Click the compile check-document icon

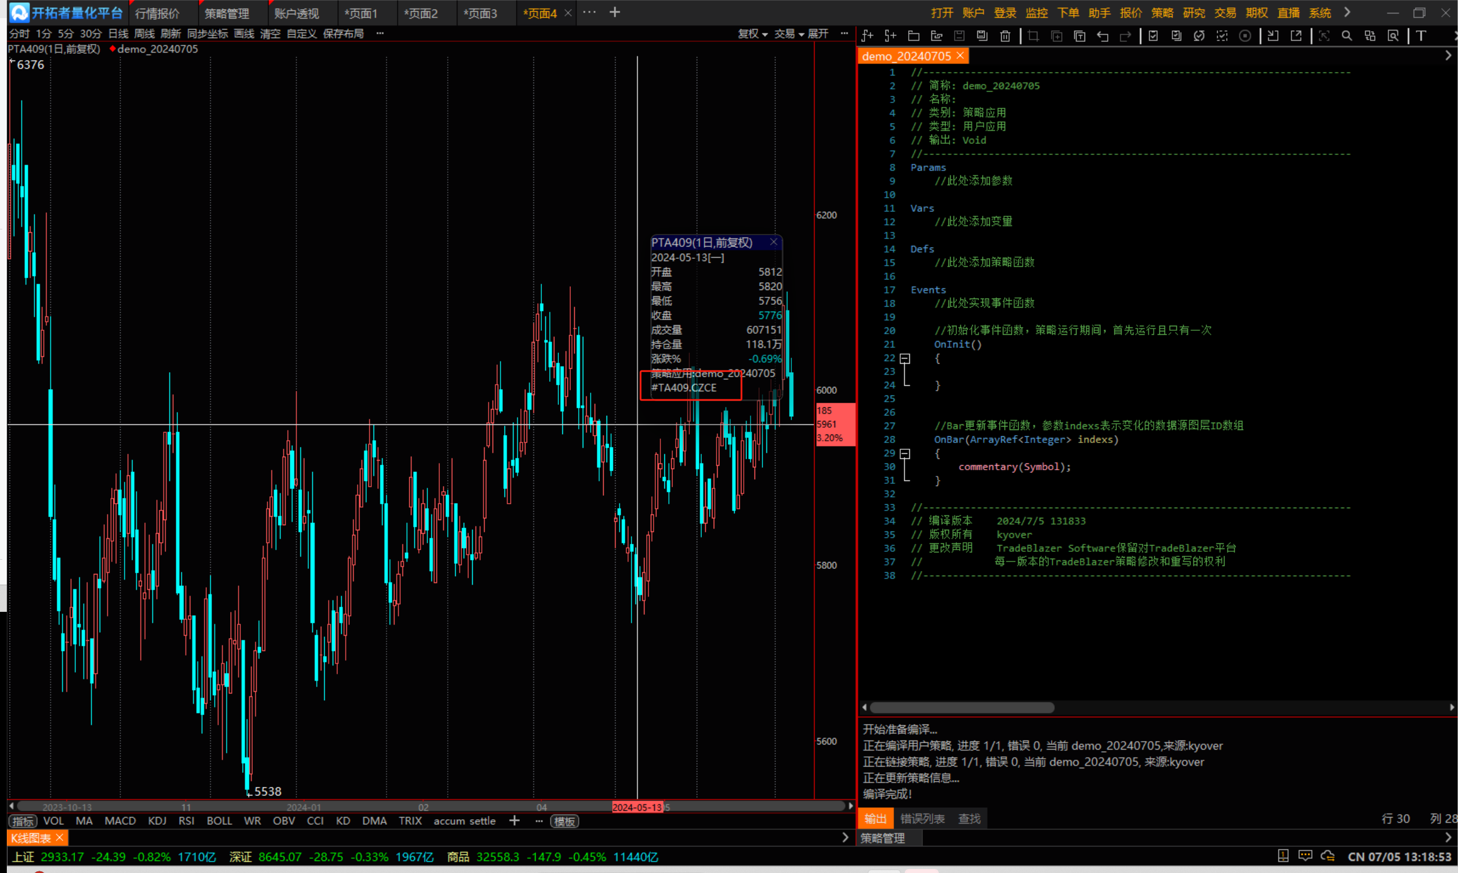tap(1153, 36)
